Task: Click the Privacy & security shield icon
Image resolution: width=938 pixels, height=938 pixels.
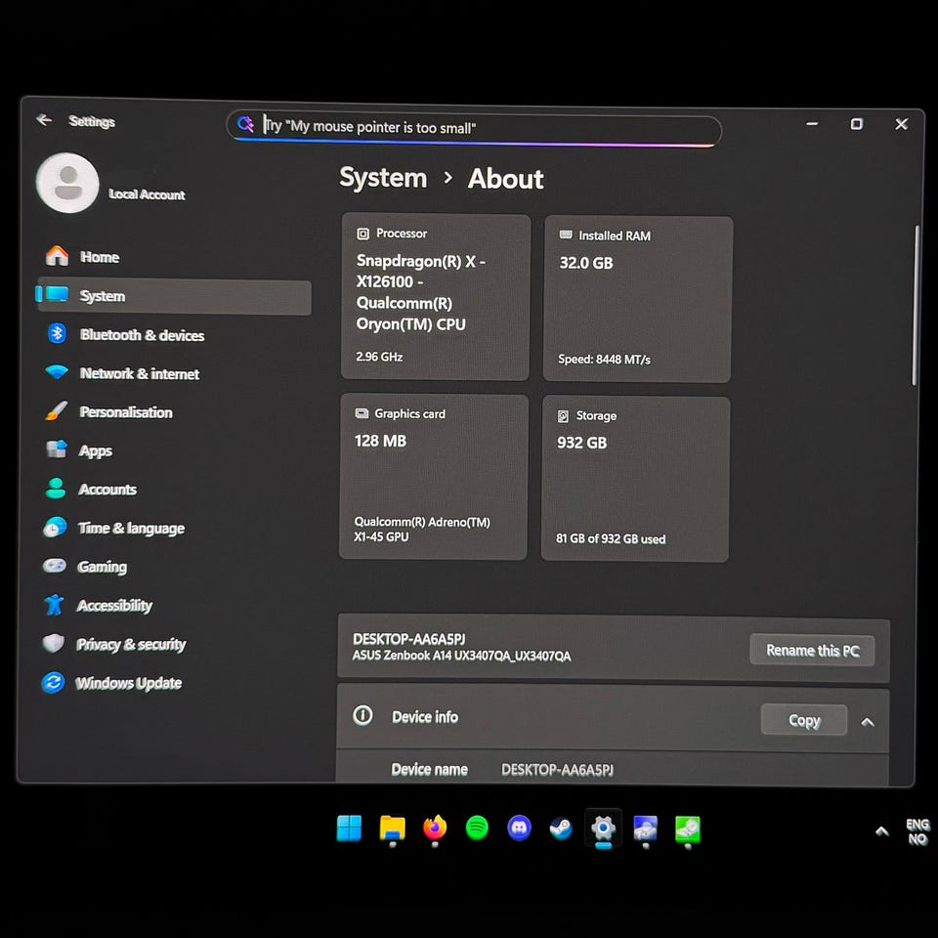Action: pyautogui.click(x=53, y=643)
